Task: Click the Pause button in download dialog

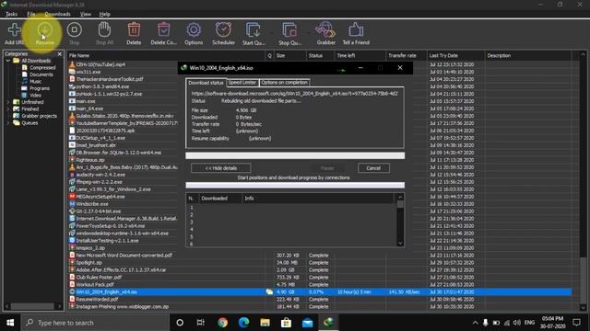Action: [327, 168]
